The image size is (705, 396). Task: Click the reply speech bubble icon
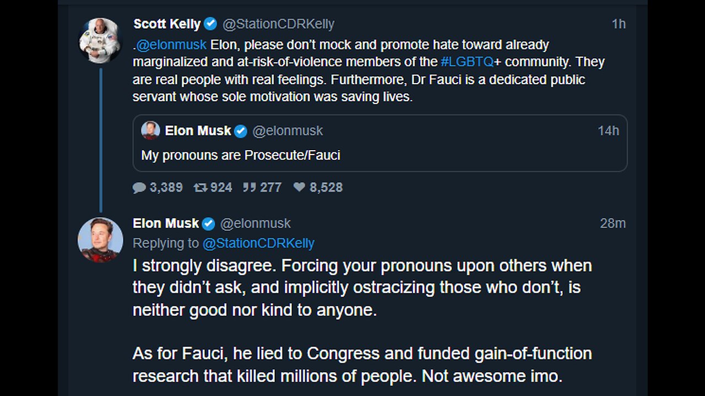point(139,188)
